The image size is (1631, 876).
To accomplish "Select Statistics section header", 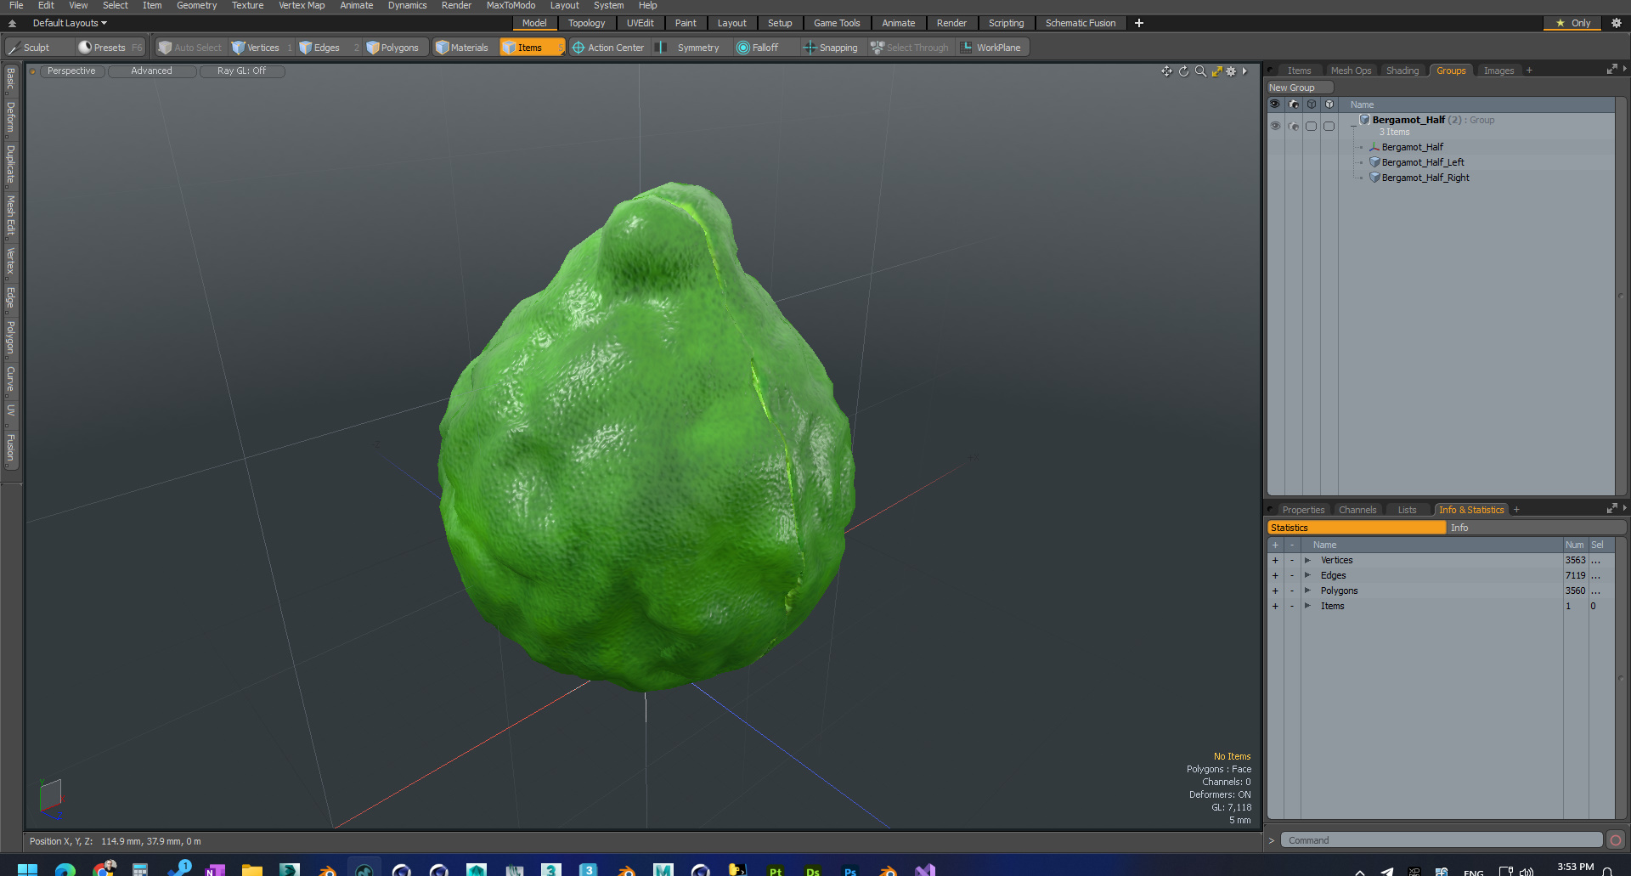I will coord(1356,528).
